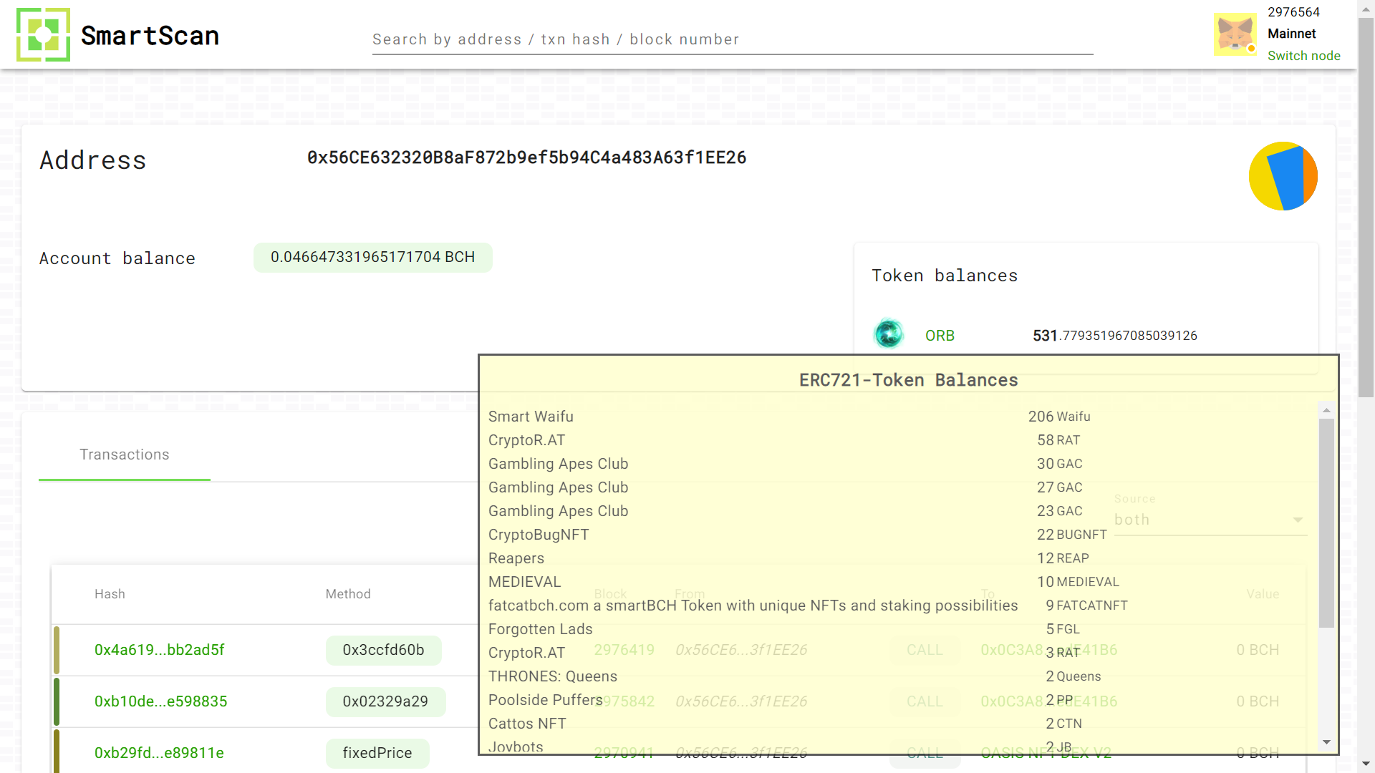Image resolution: width=1375 pixels, height=773 pixels.
Task: Open the MetaMask fox account avatar
Action: pyautogui.click(x=1235, y=34)
